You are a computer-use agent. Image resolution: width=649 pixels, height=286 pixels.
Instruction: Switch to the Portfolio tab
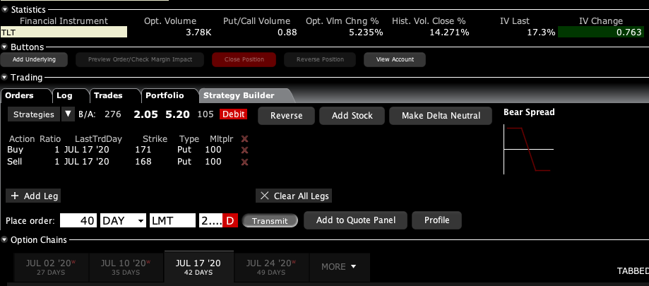point(165,95)
